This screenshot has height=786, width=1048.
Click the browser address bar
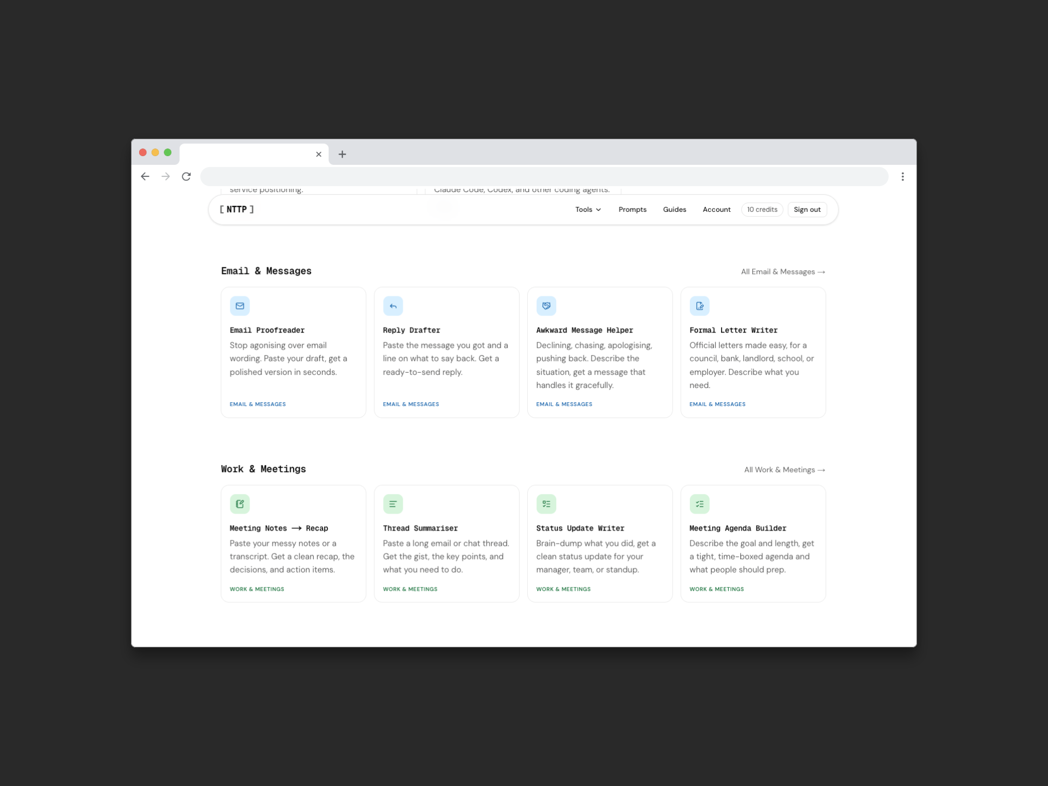[544, 176]
